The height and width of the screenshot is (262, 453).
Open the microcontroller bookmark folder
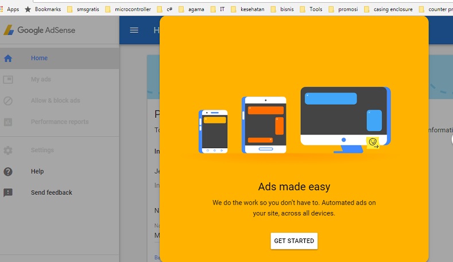(128, 9)
